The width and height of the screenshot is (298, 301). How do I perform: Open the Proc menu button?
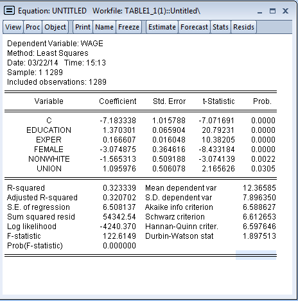[x=33, y=27]
